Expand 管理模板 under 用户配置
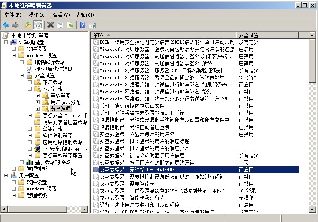Image resolution: width=318 pixels, height=222 pixels. [x=14, y=195]
